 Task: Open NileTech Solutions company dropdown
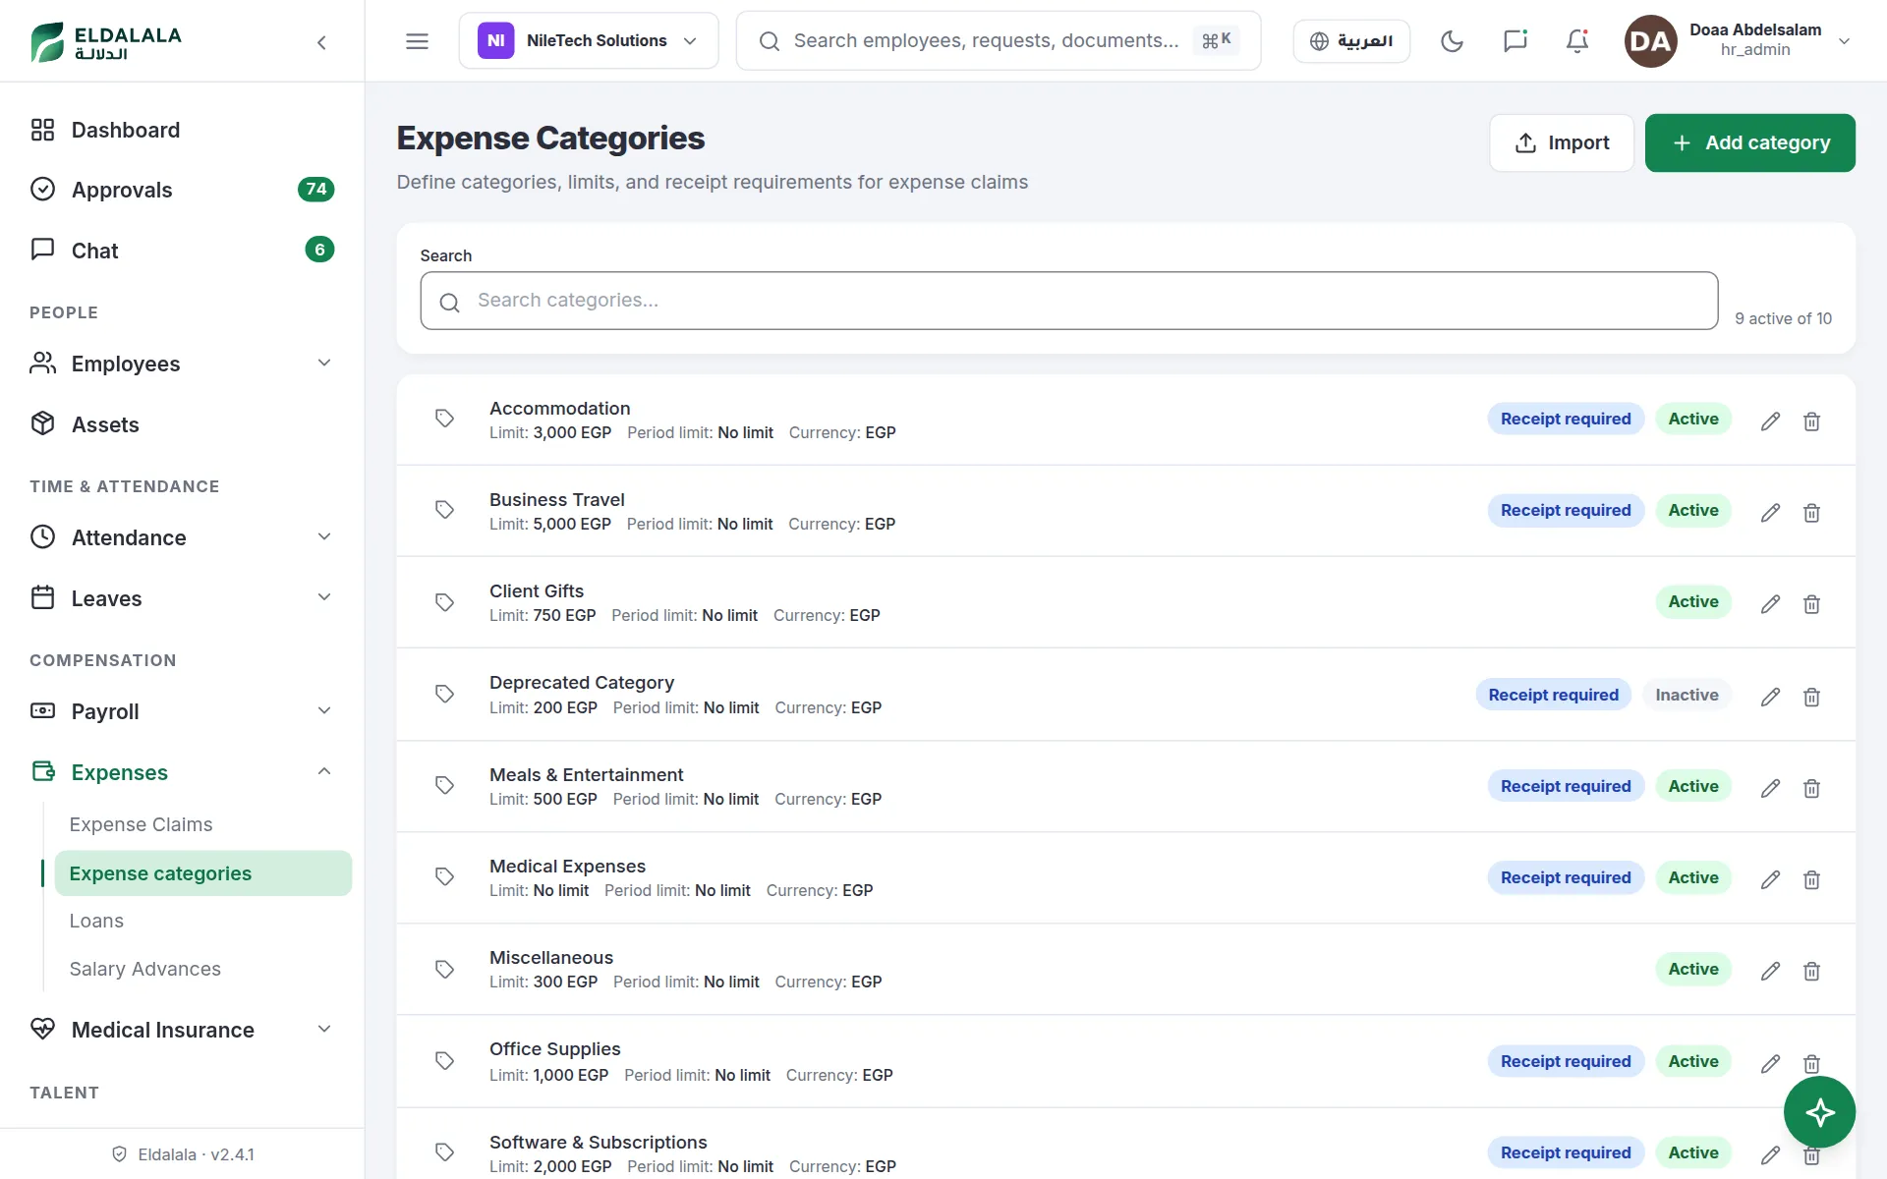[x=589, y=41]
